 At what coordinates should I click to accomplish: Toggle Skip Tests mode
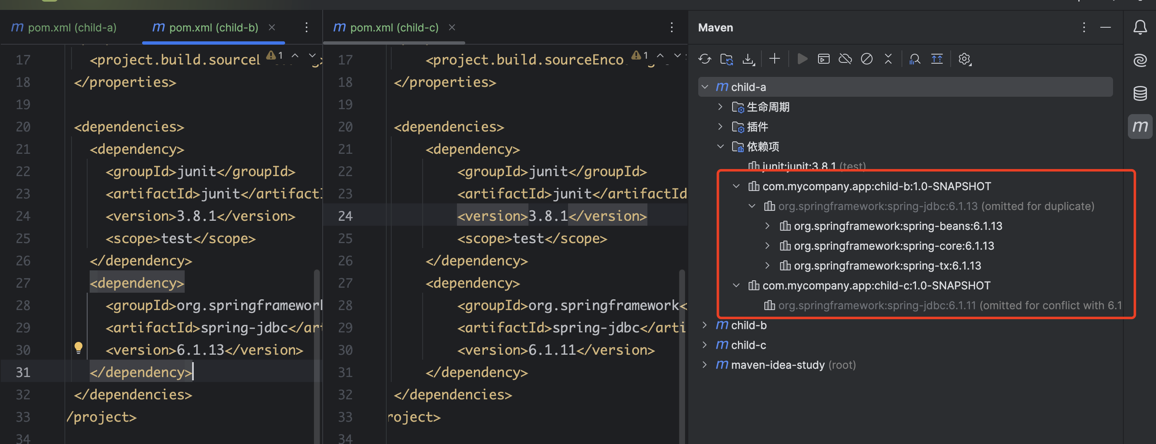click(866, 59)
